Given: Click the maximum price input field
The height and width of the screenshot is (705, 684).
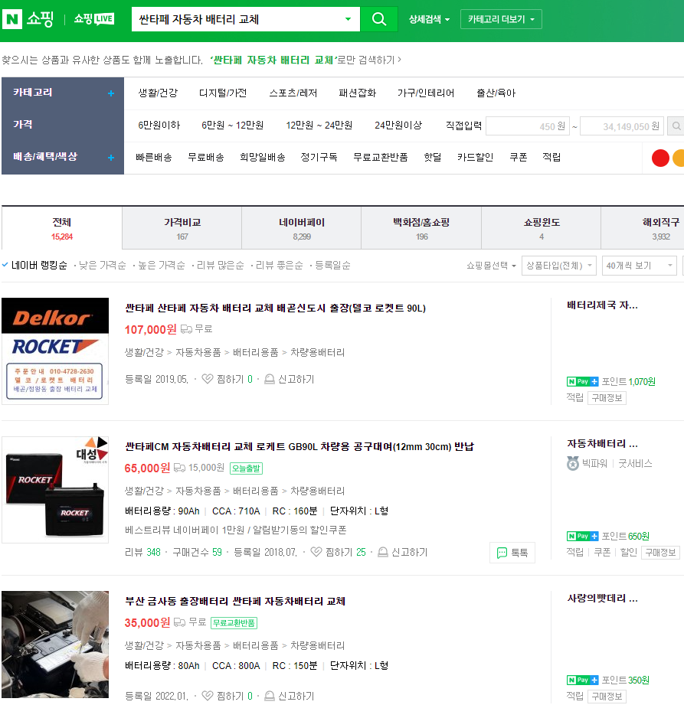Looking at the screenshot, I should [623, 126].
